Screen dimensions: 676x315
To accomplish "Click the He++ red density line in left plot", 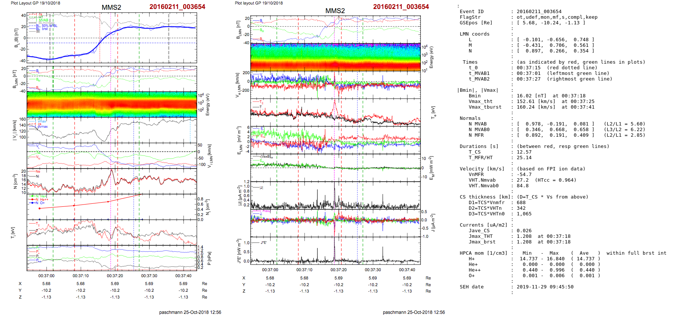I will click(90, 203).
